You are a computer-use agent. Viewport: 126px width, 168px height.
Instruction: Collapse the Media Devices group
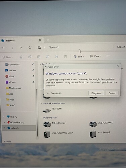point(40,64)
